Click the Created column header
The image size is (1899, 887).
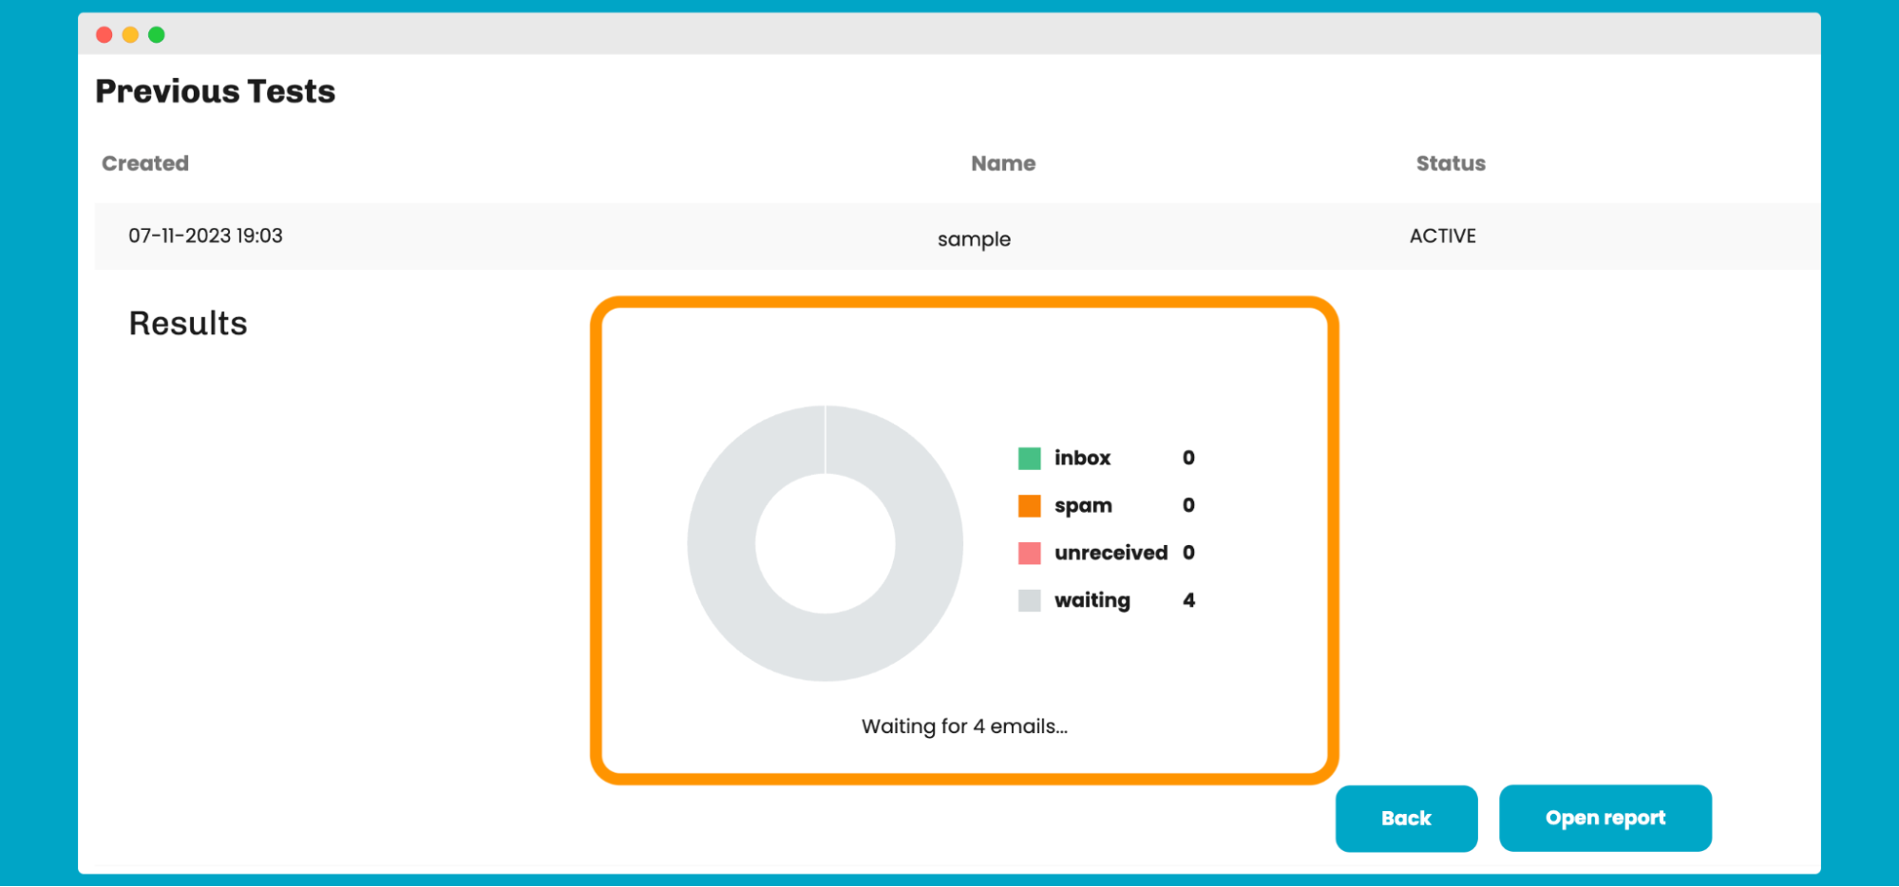[x=145, y=163]
